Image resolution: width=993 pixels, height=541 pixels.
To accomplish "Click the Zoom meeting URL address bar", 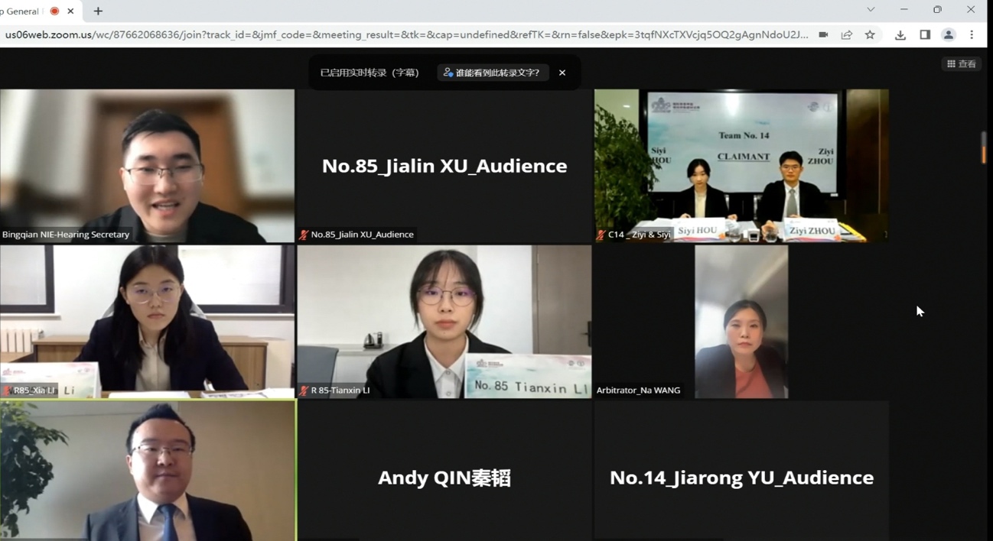I will point(405,35).
